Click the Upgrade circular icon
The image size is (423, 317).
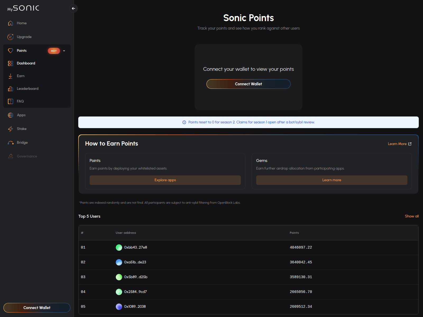point(11,37)
